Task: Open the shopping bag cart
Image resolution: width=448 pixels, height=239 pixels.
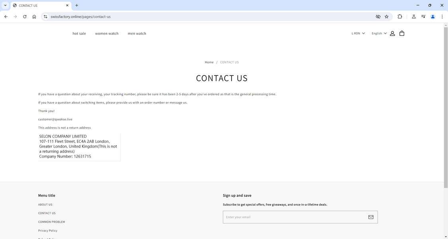Action: pos(402,33)
